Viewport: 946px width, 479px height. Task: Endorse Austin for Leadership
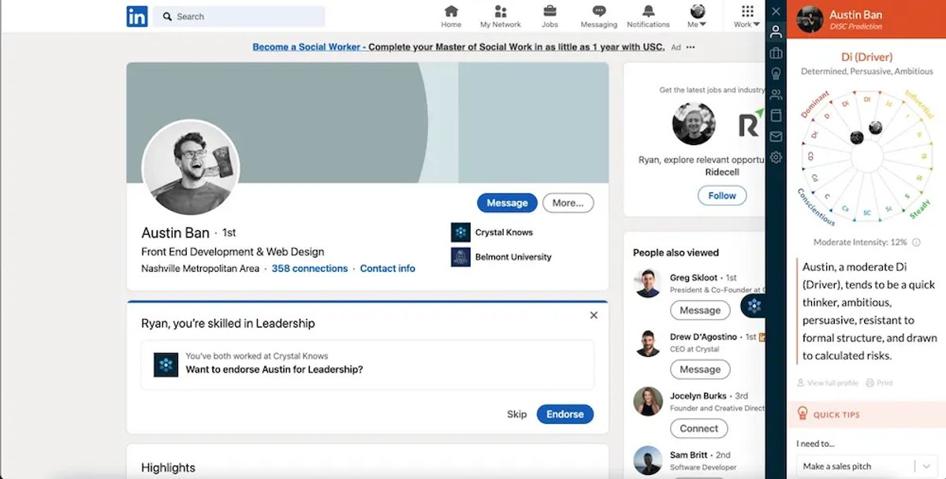coord(565,414)
